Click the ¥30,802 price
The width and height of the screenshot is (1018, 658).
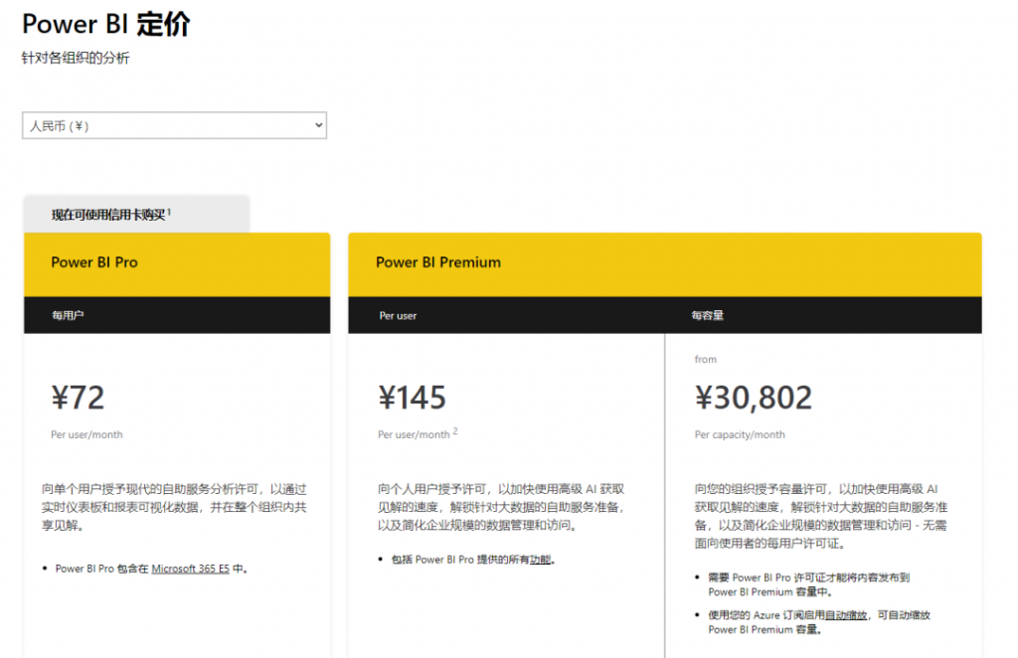coord(754,398)
